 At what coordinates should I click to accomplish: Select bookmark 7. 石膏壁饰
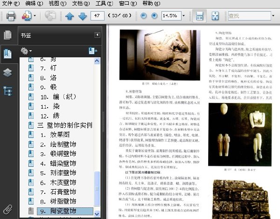click(x=58, y=192)
